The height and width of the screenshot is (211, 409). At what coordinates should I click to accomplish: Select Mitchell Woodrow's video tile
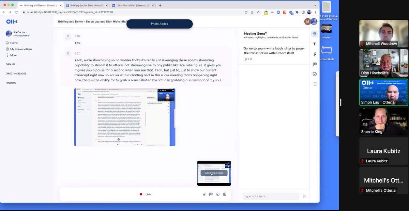point(384,33)
